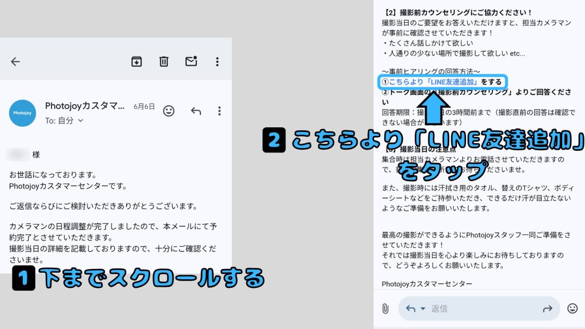Screen dimensions: 585x329
Task: Delete the email with the trash icon
Action: click(164, 62)
